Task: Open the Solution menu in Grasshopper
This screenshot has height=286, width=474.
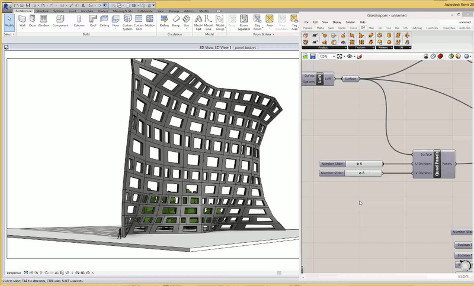Action: tap(350, 22)
